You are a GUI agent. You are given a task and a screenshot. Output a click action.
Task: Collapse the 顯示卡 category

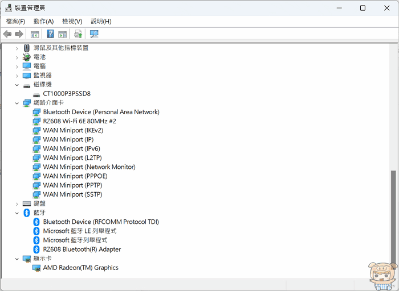coord(17,259)
